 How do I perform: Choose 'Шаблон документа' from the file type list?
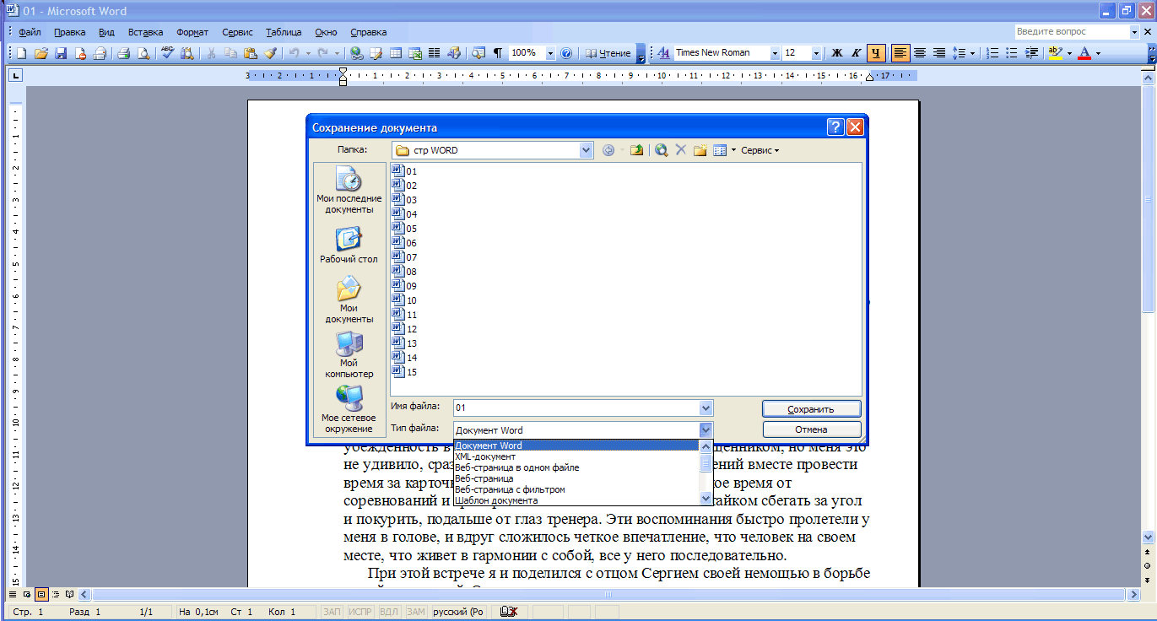click(x=577, y=500)
